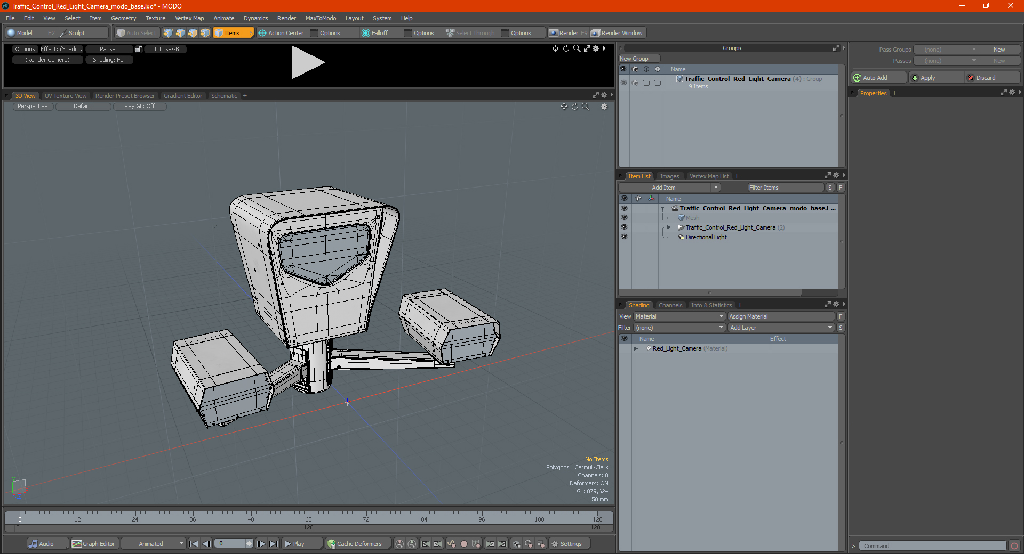
Task: Zoom icon in 3D viewport
Action: pyautogui.click(x=586, y=107)
